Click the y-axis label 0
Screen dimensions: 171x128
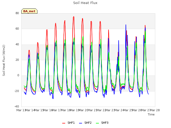coord(18,75)
